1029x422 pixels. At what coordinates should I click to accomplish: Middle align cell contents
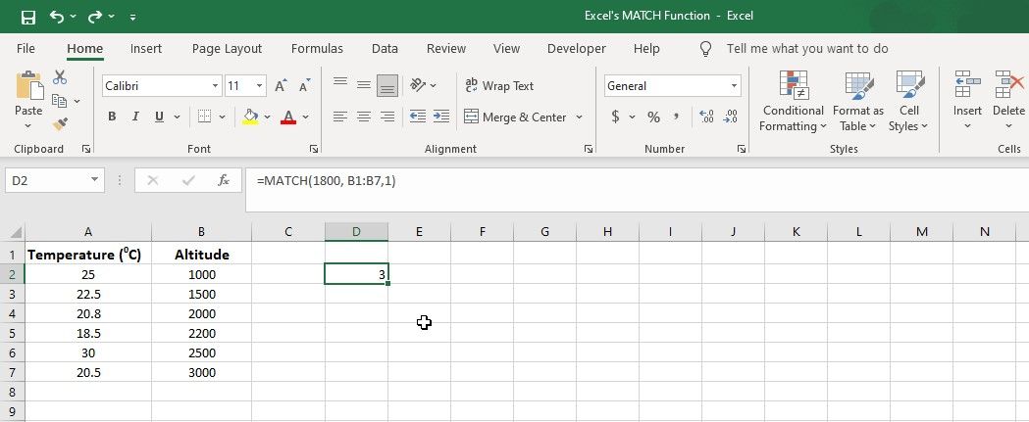point(364,84)
